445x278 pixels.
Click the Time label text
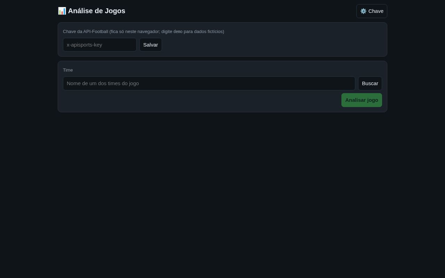[x=68, y=70]
